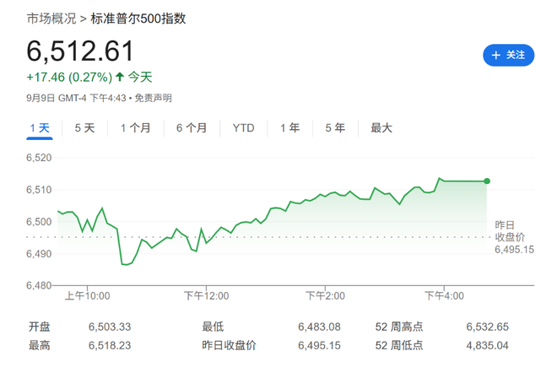Choose the 5 年 range tab
The image size is (557, 367).
tap(335, 128)
